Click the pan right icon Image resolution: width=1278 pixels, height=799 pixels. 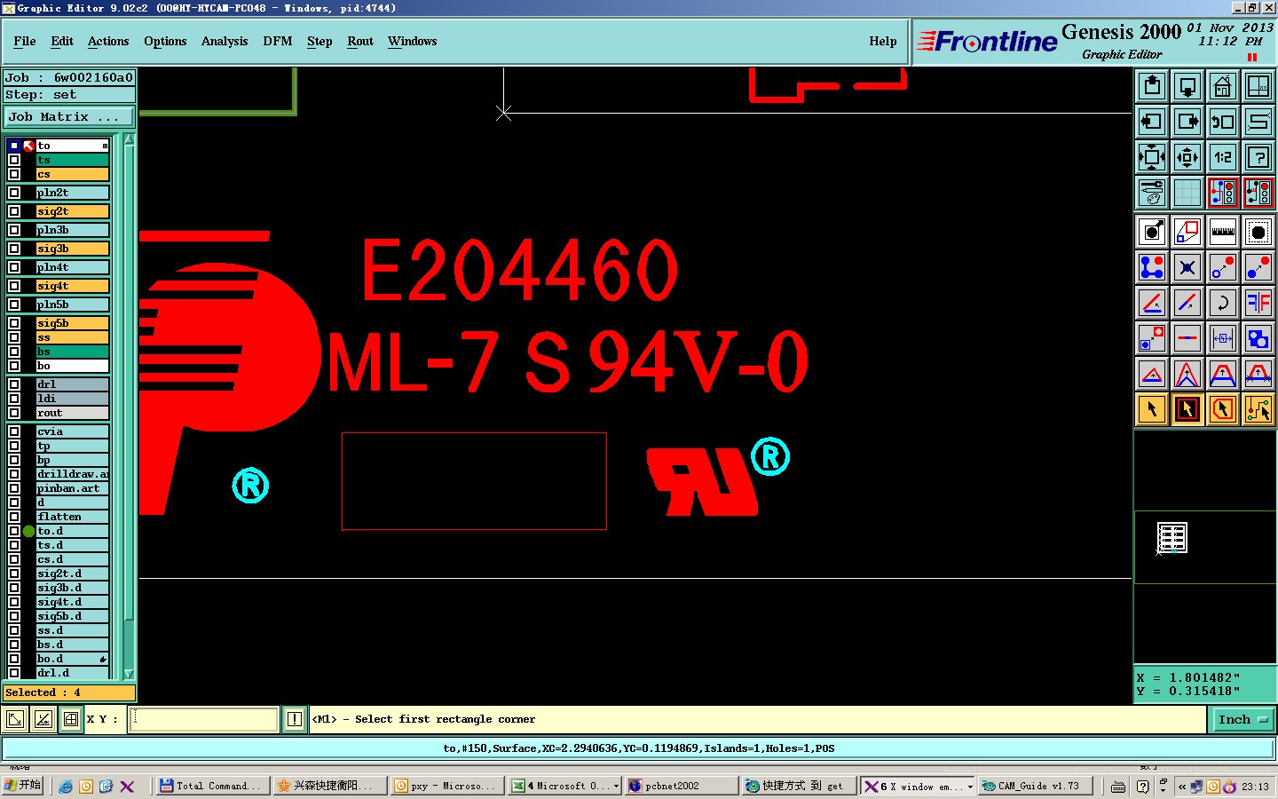tap(1187, 122)
